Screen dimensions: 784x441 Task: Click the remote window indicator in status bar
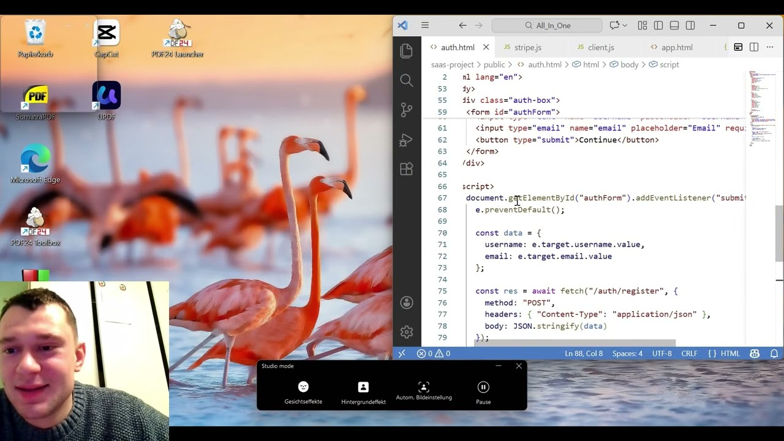(x=402, y=353)
